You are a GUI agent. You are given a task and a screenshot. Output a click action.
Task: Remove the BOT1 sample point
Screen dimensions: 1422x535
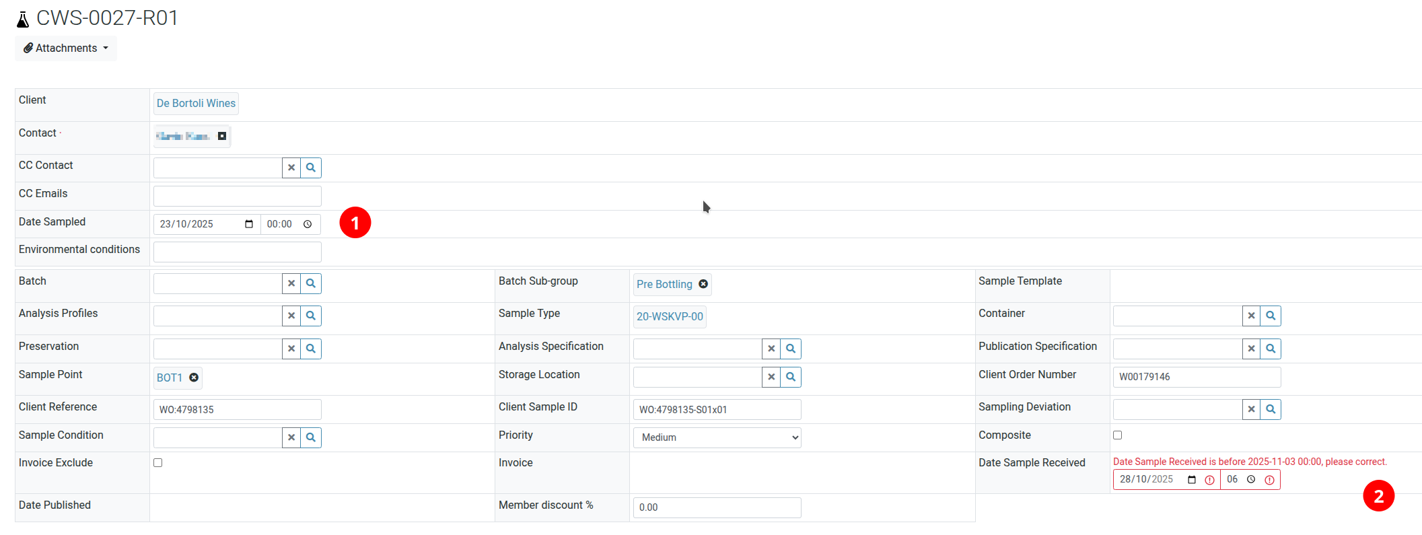[194, 378]
